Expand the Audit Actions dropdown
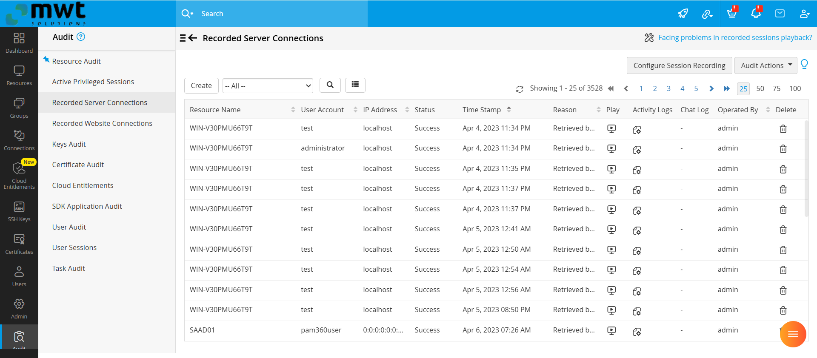The image size is (817, 358). click(x=766, y=65)
